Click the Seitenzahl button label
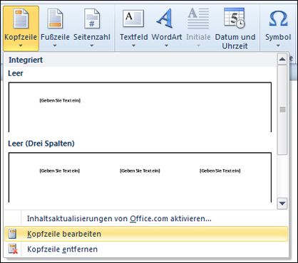Screen dimensions: 298x263 (92, 37)
